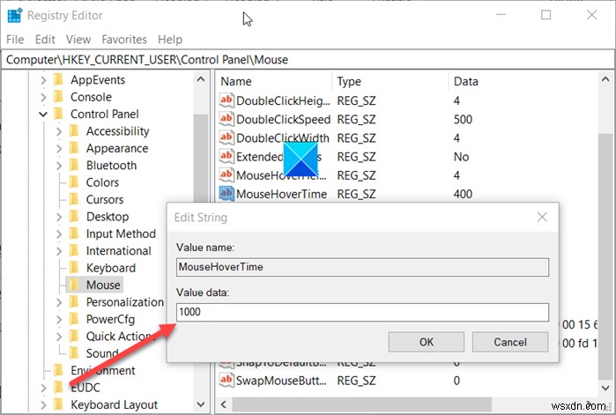Click the Desktop folder icon
Image resolution: width=616 pixels, height=415 pixels.
(x=74, y=217)
